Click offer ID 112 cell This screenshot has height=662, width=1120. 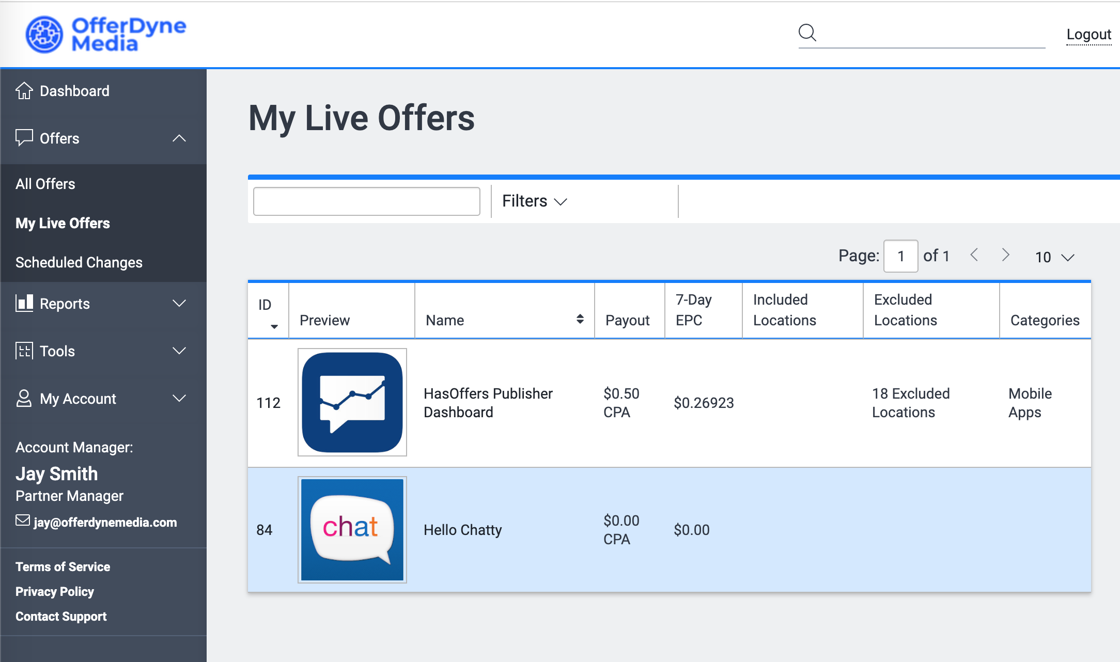pos(269,403)
